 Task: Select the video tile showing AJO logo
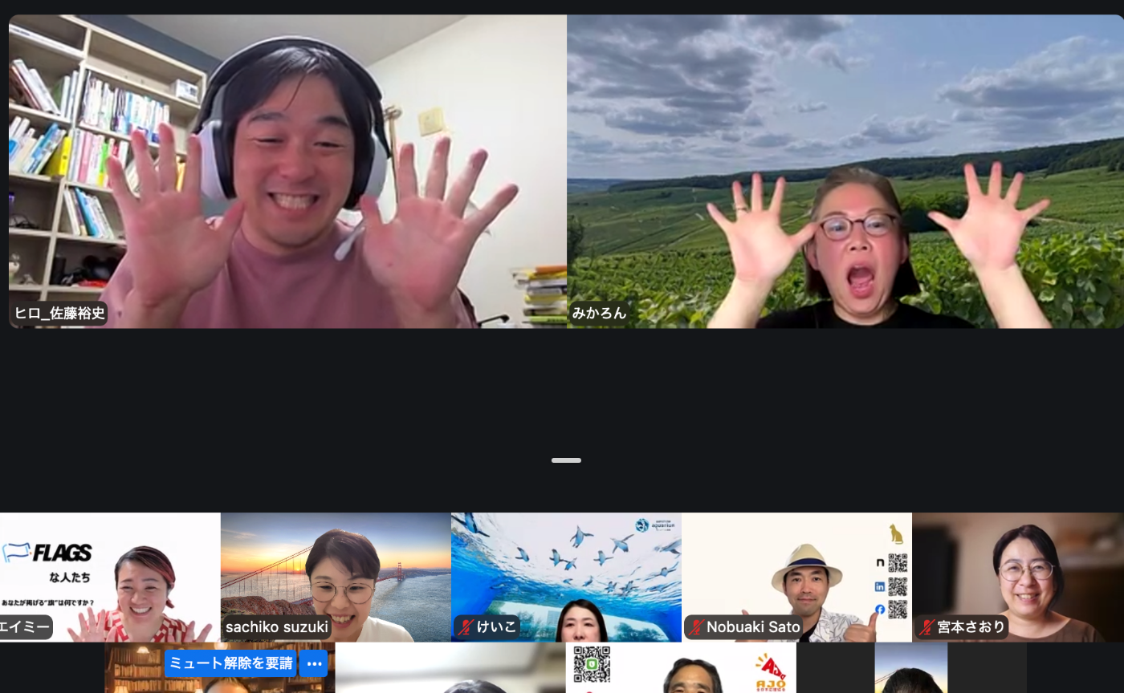point(681,668)
